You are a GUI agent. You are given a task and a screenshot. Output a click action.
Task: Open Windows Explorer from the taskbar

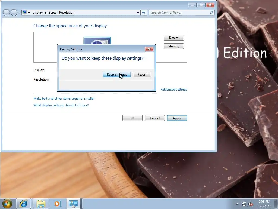point(41,204)
